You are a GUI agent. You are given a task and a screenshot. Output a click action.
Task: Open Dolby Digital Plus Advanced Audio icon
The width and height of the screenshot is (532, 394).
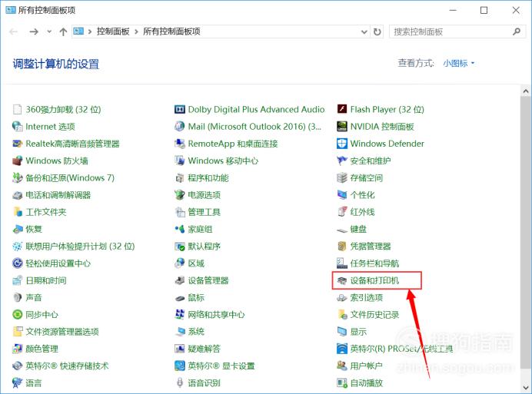[x=179, y=110]
